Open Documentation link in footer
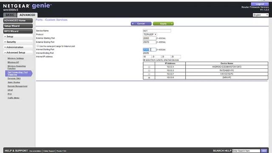Image resolution: width=272 pixels, height=153 pixels. 35,151
